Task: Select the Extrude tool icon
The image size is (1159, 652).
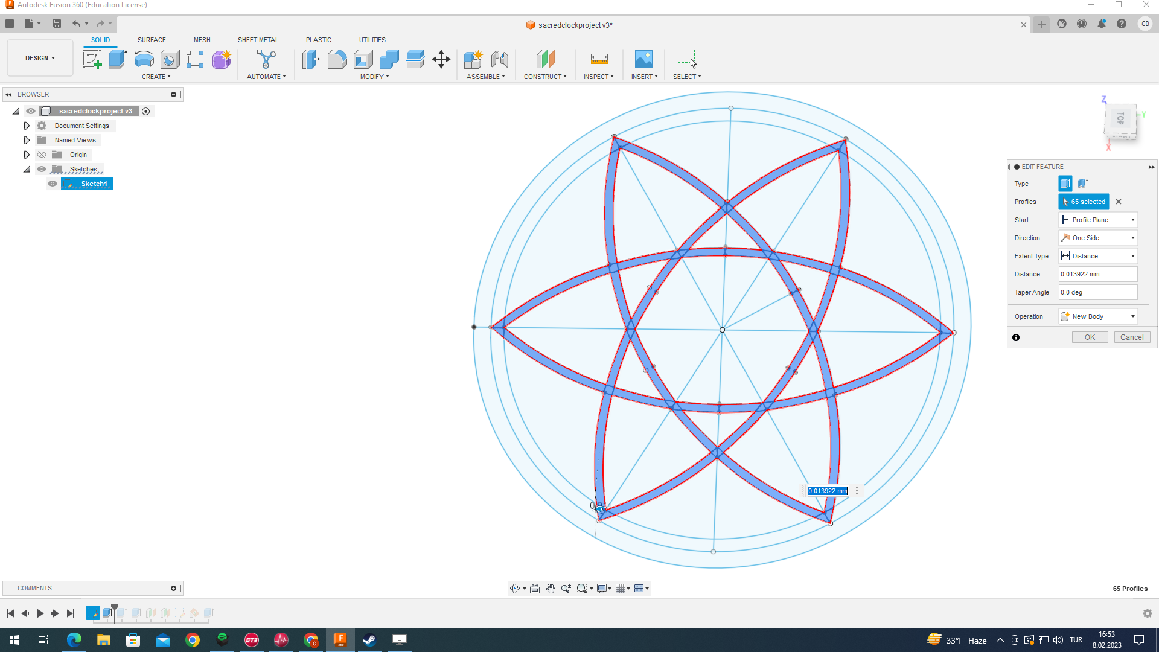Action: [117, 59]
